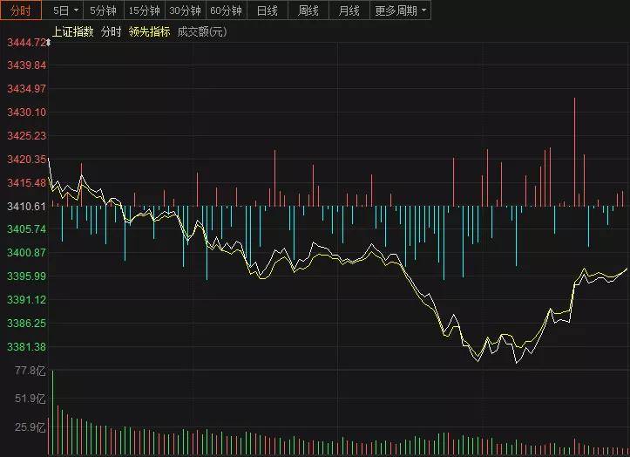630x457 pixels.
Task: Open the dropdown arrow beside 5日
Action: point(76,10)
